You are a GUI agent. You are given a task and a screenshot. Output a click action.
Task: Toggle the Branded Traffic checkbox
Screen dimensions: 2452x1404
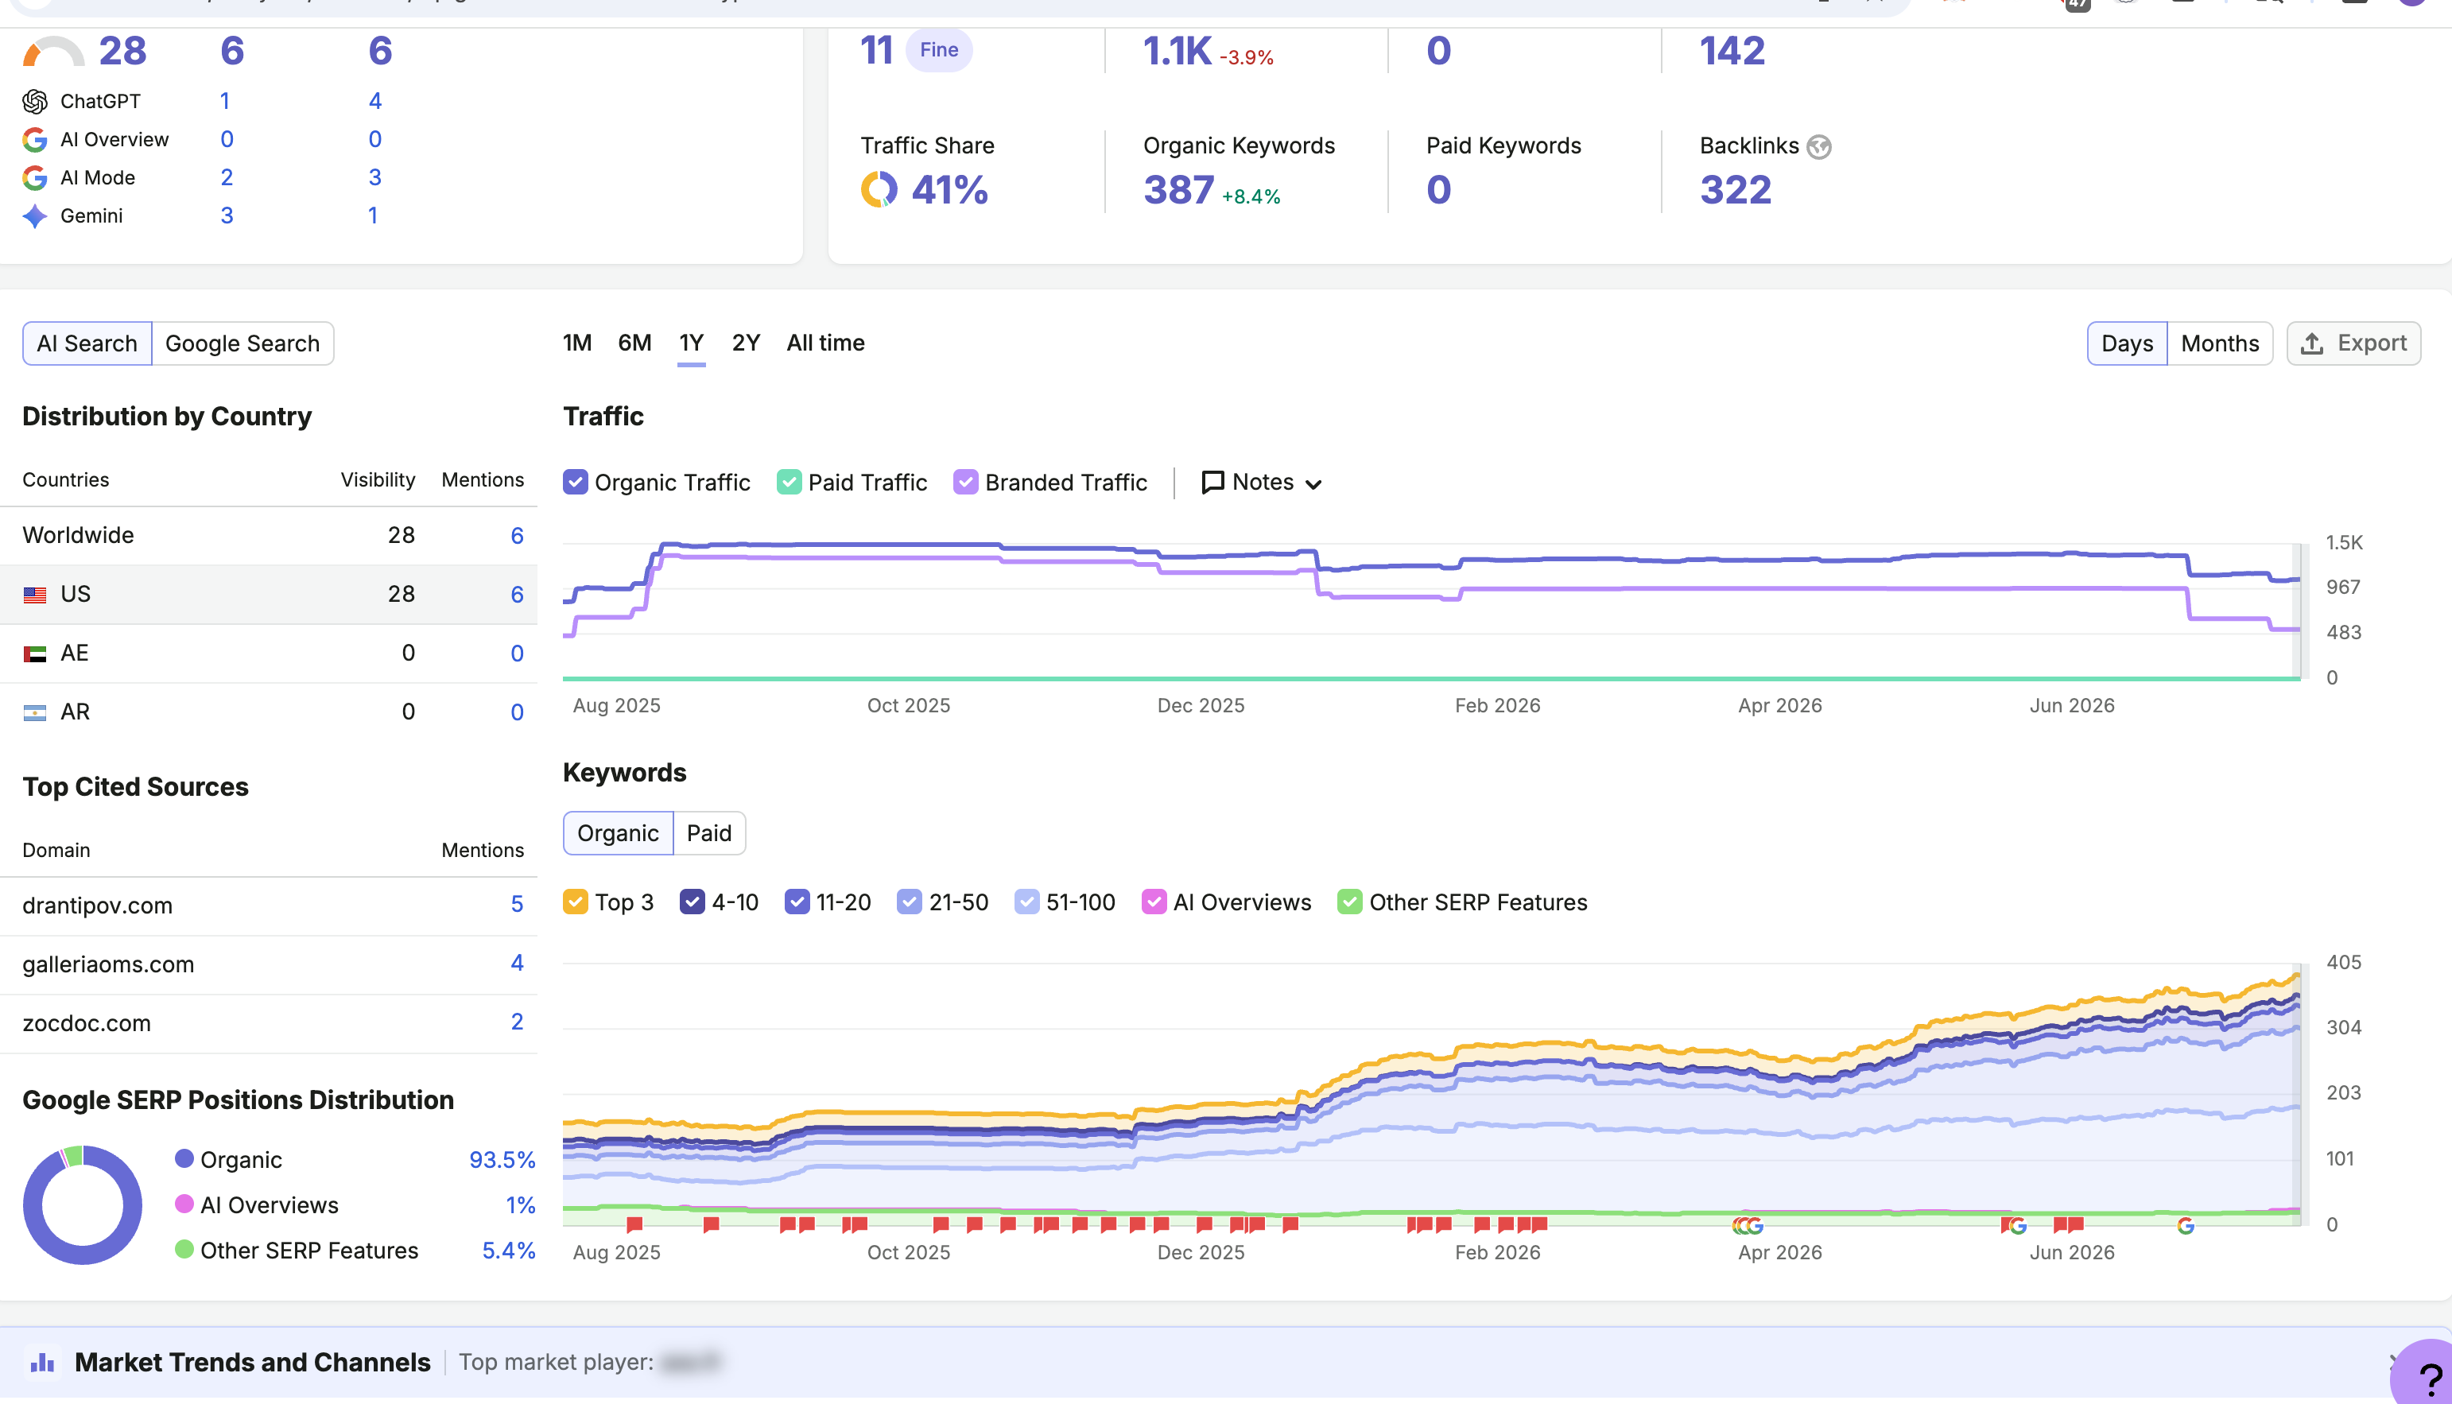[966, 482]
